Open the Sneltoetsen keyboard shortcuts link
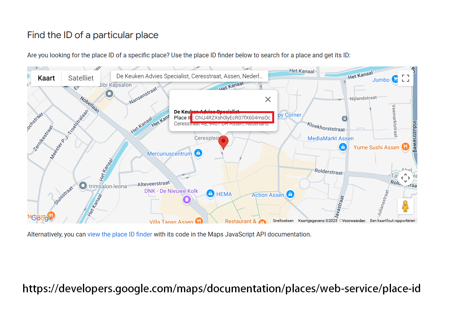The height and width of the screenshot is (330, 461). (x=283, y=221)
